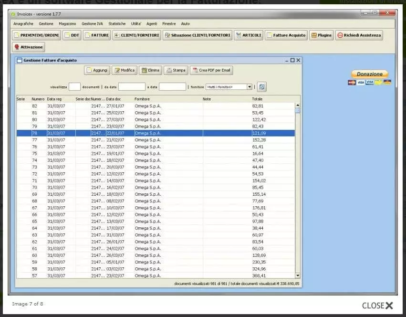Open the Gestione IVA menu
The image size is (406, 317).
(92, 23)
